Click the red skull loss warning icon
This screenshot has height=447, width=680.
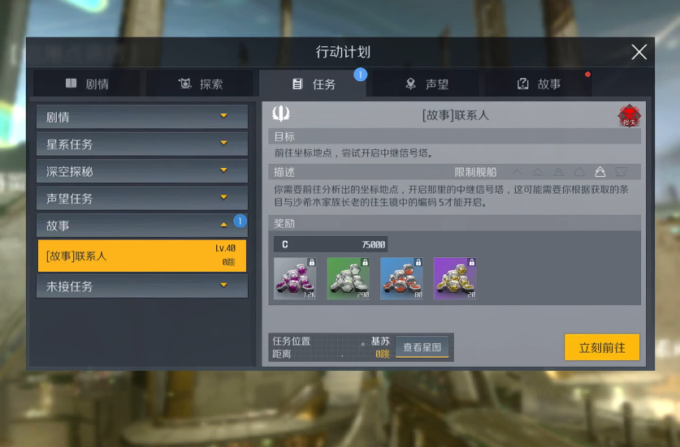tap(629, 116)
